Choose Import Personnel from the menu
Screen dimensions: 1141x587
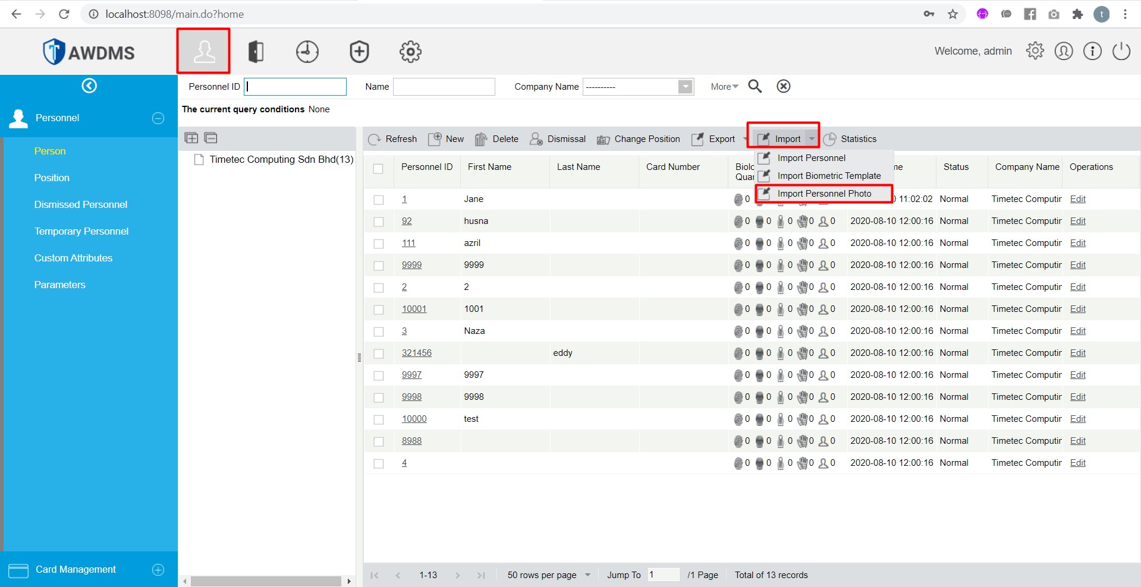811,158
